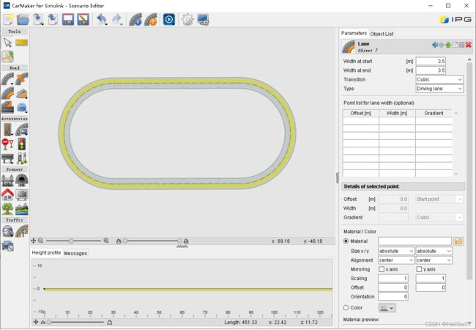This screenshot has height=330, width=476.
Task: Open second Alignment center dropdown
Action: [x=434, y=260]
